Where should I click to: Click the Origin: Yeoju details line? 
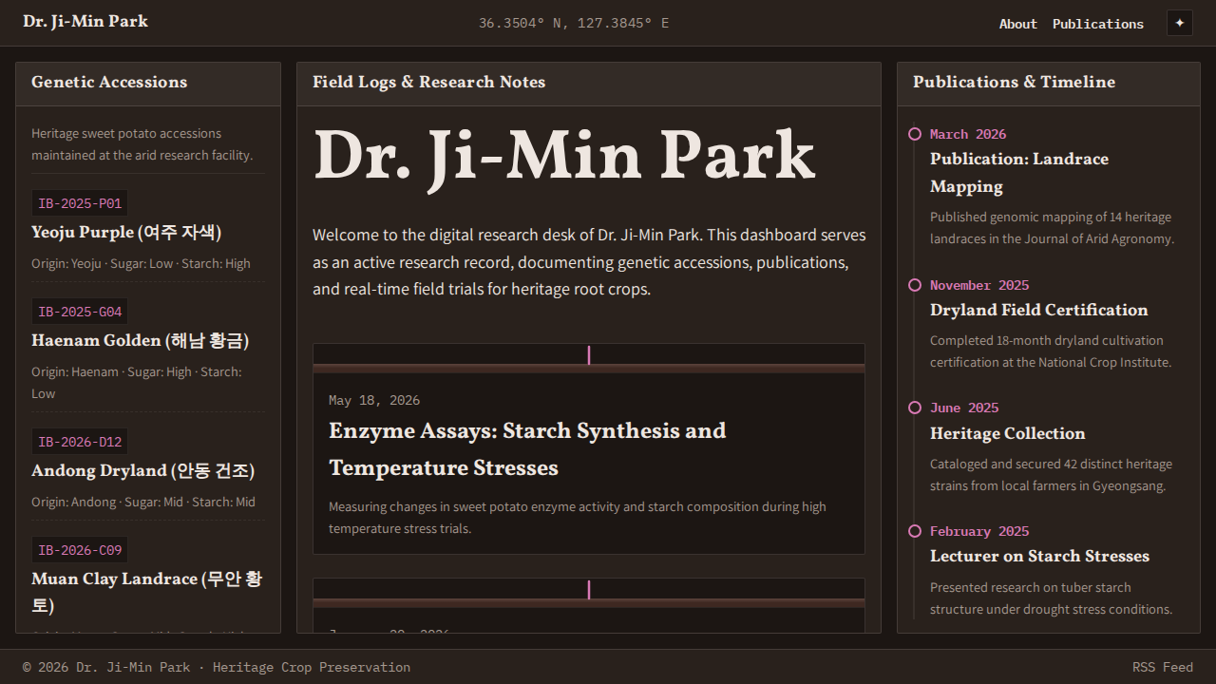141,263
